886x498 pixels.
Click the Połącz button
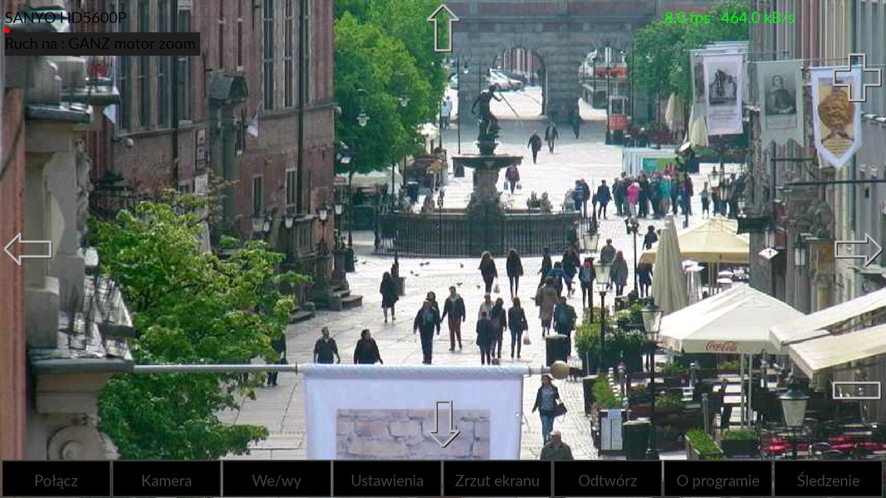(x=56, y=480)
